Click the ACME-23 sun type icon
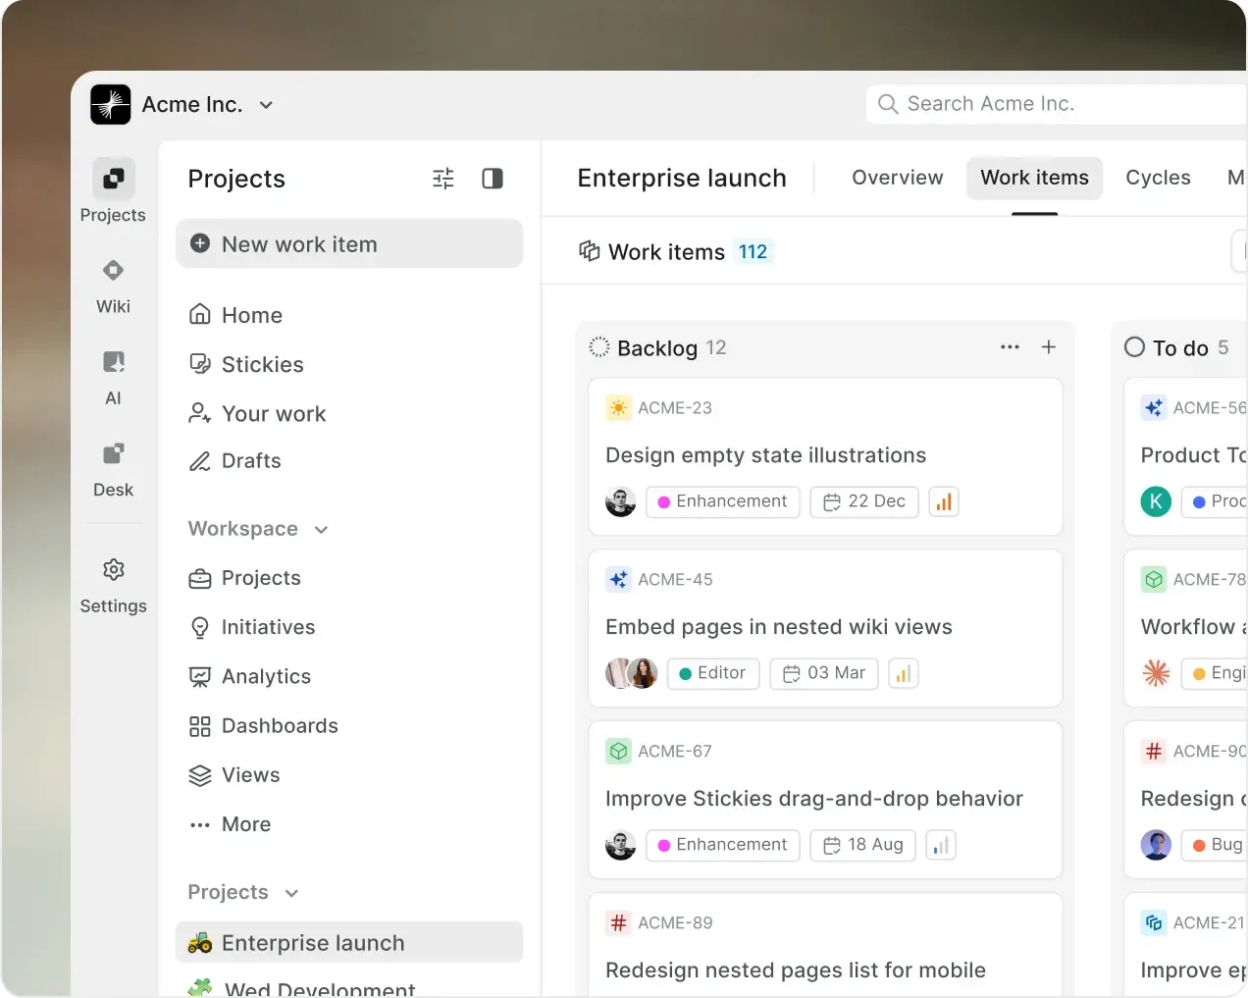1248x998 pixels. point(618,407)
